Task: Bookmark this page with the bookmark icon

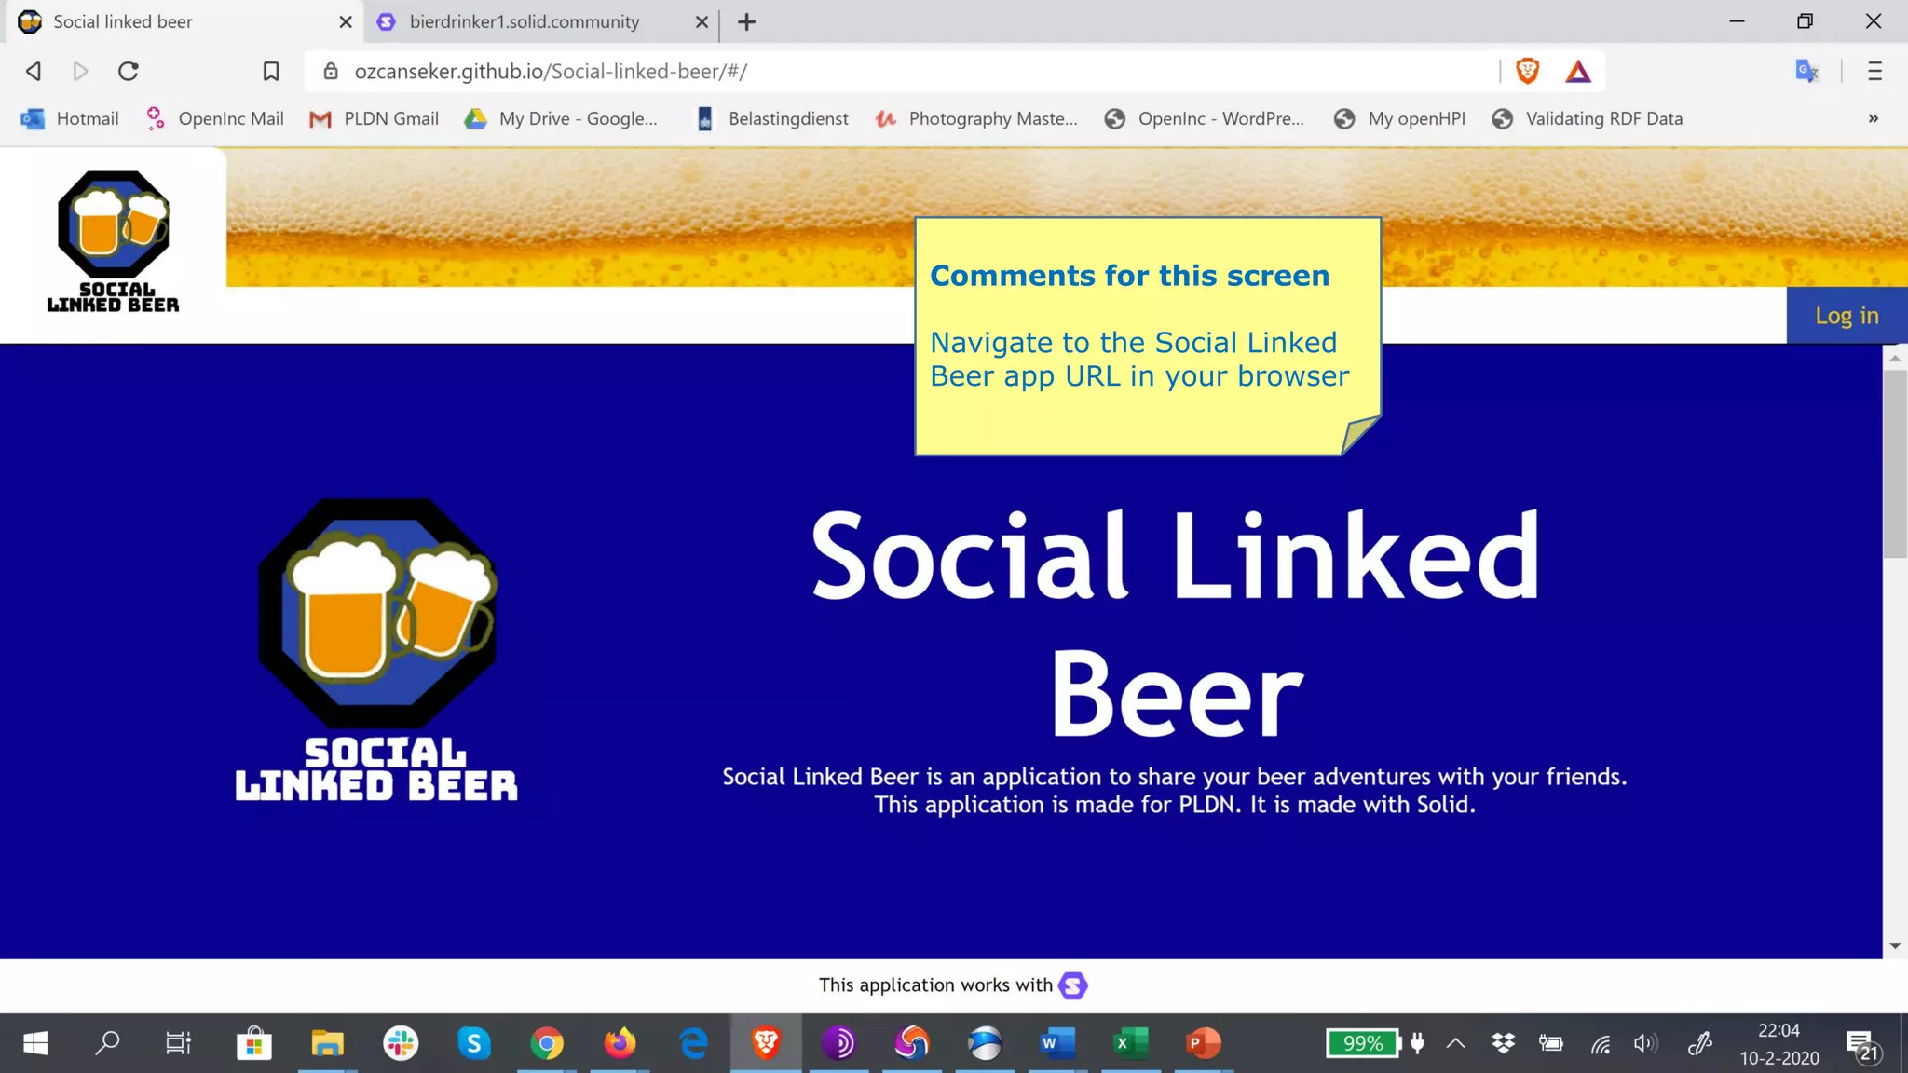Action: point(271,71)
